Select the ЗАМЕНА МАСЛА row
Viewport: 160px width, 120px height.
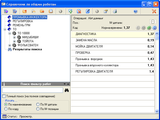(x=86, y=40)
